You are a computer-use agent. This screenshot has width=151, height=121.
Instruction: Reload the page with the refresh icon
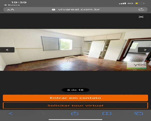(141, 10)
